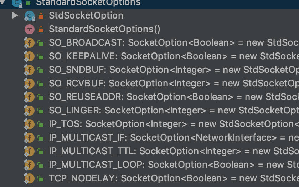Click the green public icon beside IP_TOS
This screenshot has width=299, height=187.
pyautogui.click(x=40, y=124)
